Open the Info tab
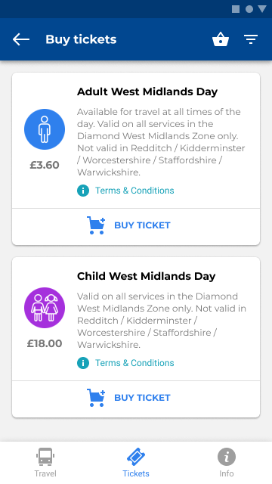 [x=227, y=463]
